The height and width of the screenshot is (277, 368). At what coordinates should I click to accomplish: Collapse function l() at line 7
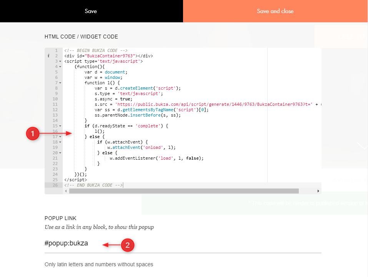click(x=60, y=83)
